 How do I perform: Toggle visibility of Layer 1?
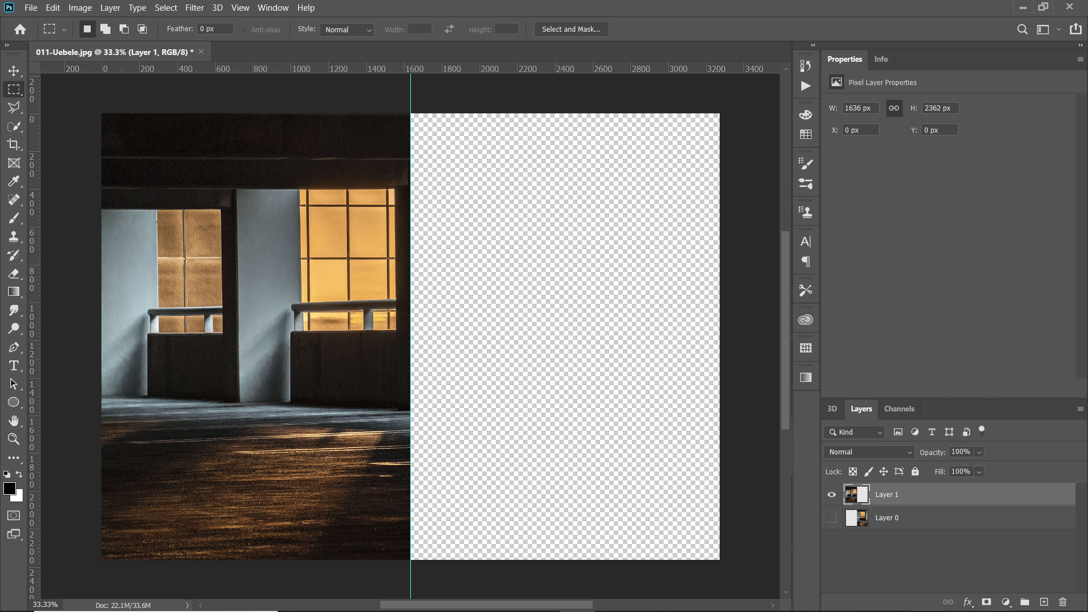point(832,494)
